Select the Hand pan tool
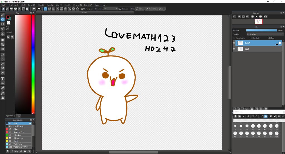This screenshot has width=285, height=154. coord(3,98)
